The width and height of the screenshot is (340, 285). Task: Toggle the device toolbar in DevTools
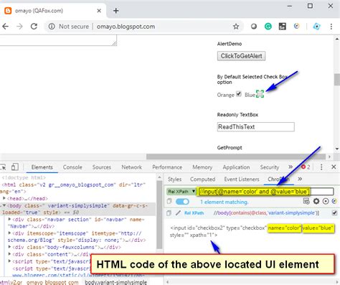pyautogui.click(x=15, y=167)
